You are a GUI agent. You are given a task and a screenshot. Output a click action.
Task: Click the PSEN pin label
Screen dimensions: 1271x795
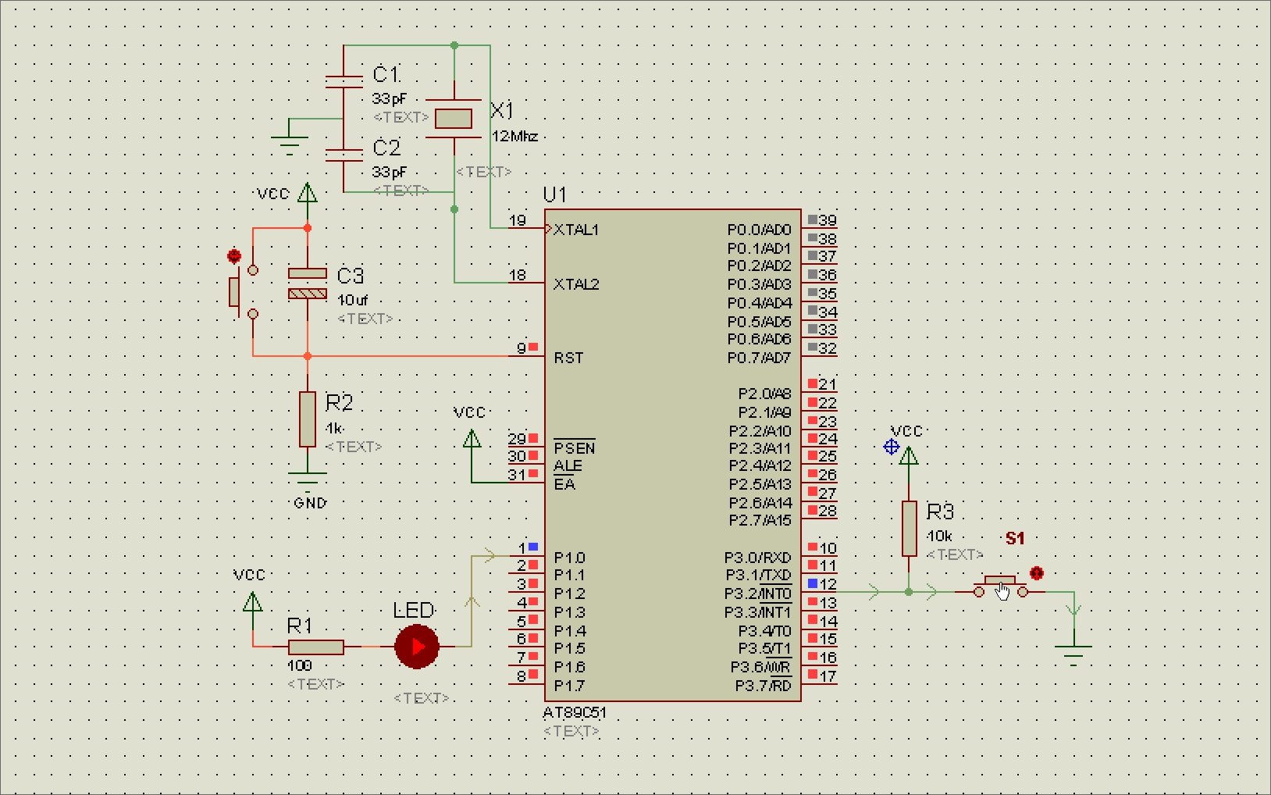coord(575,448)
